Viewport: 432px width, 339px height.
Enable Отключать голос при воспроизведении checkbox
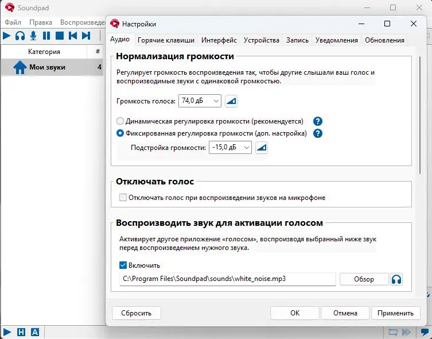point(122,198)
